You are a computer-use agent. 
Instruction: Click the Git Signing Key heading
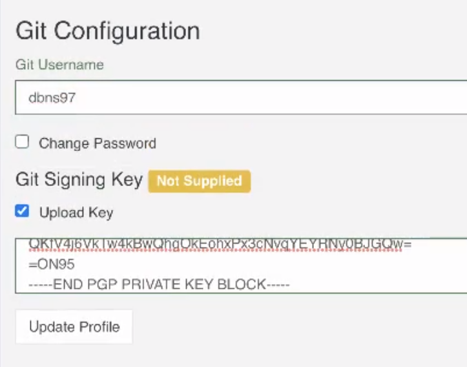pos(79,180)
